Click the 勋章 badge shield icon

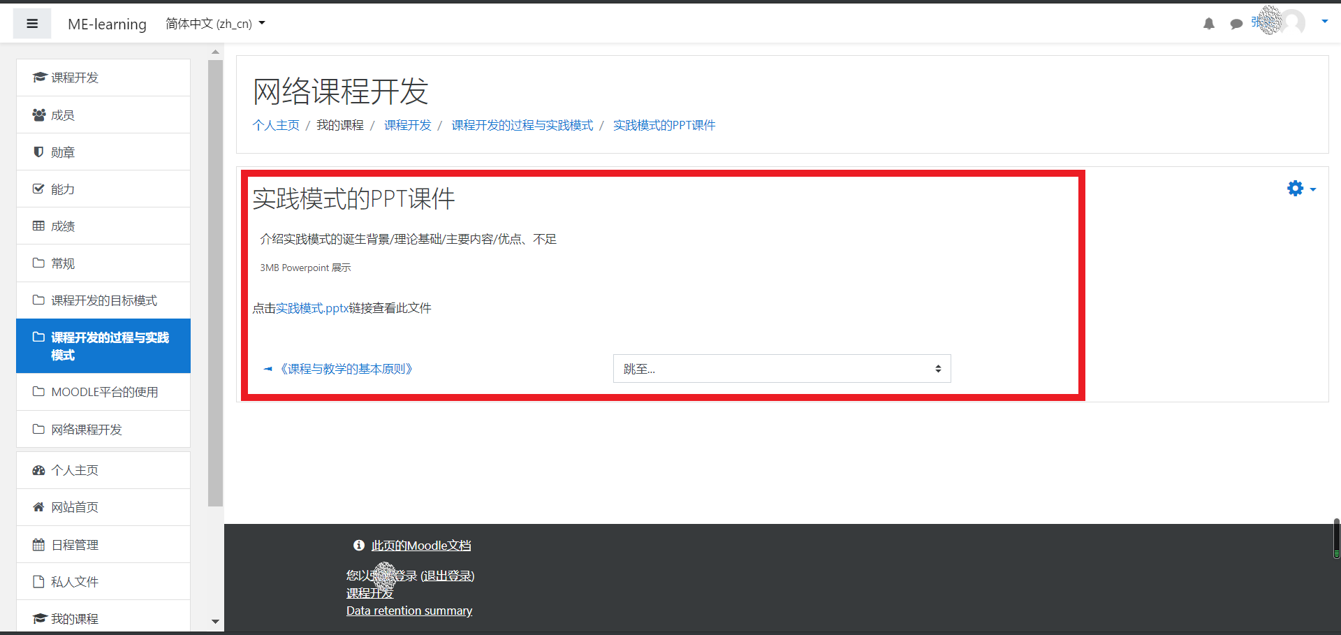(39, 152)
